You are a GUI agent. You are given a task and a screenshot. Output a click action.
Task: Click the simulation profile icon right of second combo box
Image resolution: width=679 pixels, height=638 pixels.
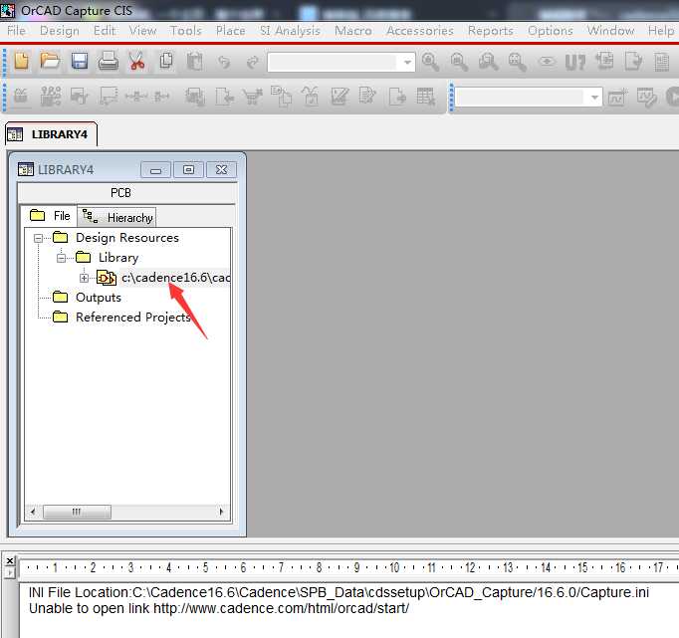(x=618, y=97)
